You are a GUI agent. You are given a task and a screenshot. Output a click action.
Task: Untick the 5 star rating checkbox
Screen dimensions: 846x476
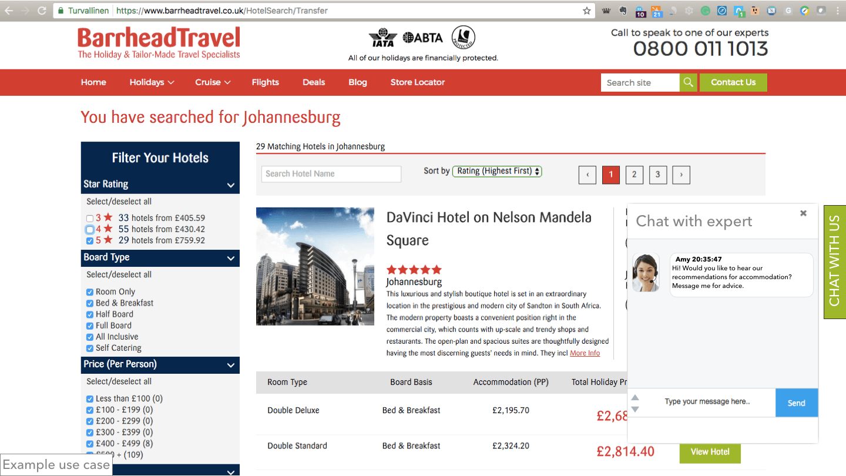click(x=90, y=241)
